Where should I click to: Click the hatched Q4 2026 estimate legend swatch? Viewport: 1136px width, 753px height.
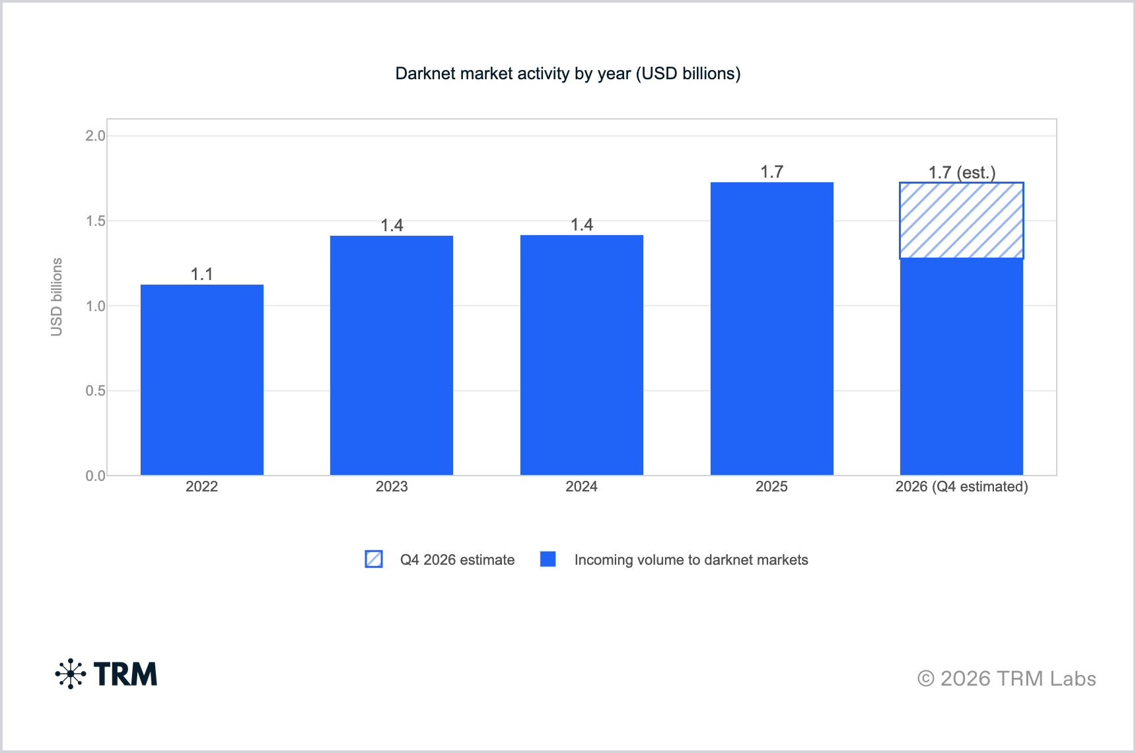click(x=374, y=559)
